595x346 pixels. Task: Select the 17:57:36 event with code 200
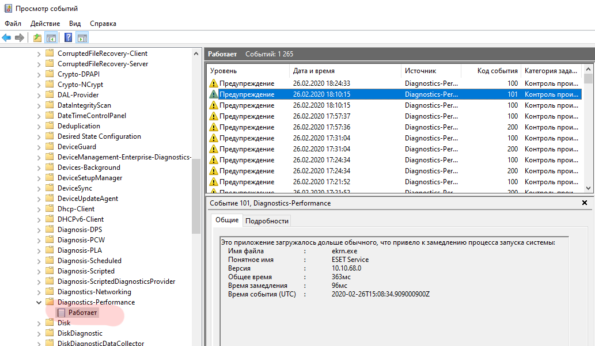394,127
